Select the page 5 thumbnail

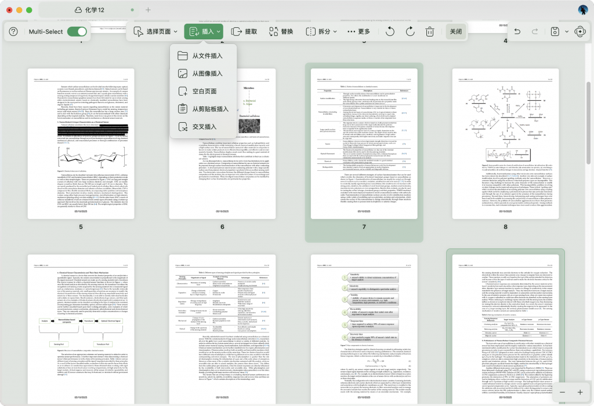(81, 144)
